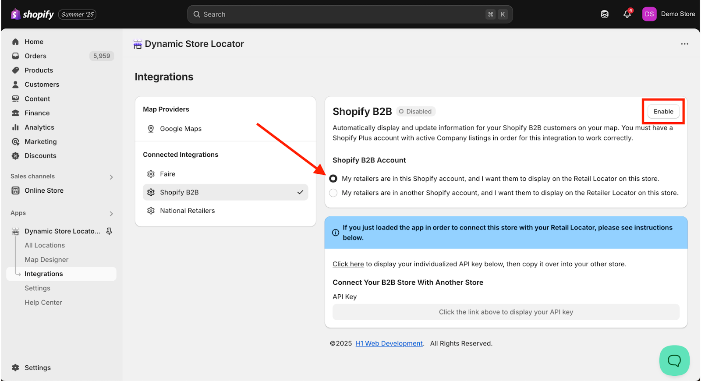
Task: Click the Search field
Action: tap(350, 14)
